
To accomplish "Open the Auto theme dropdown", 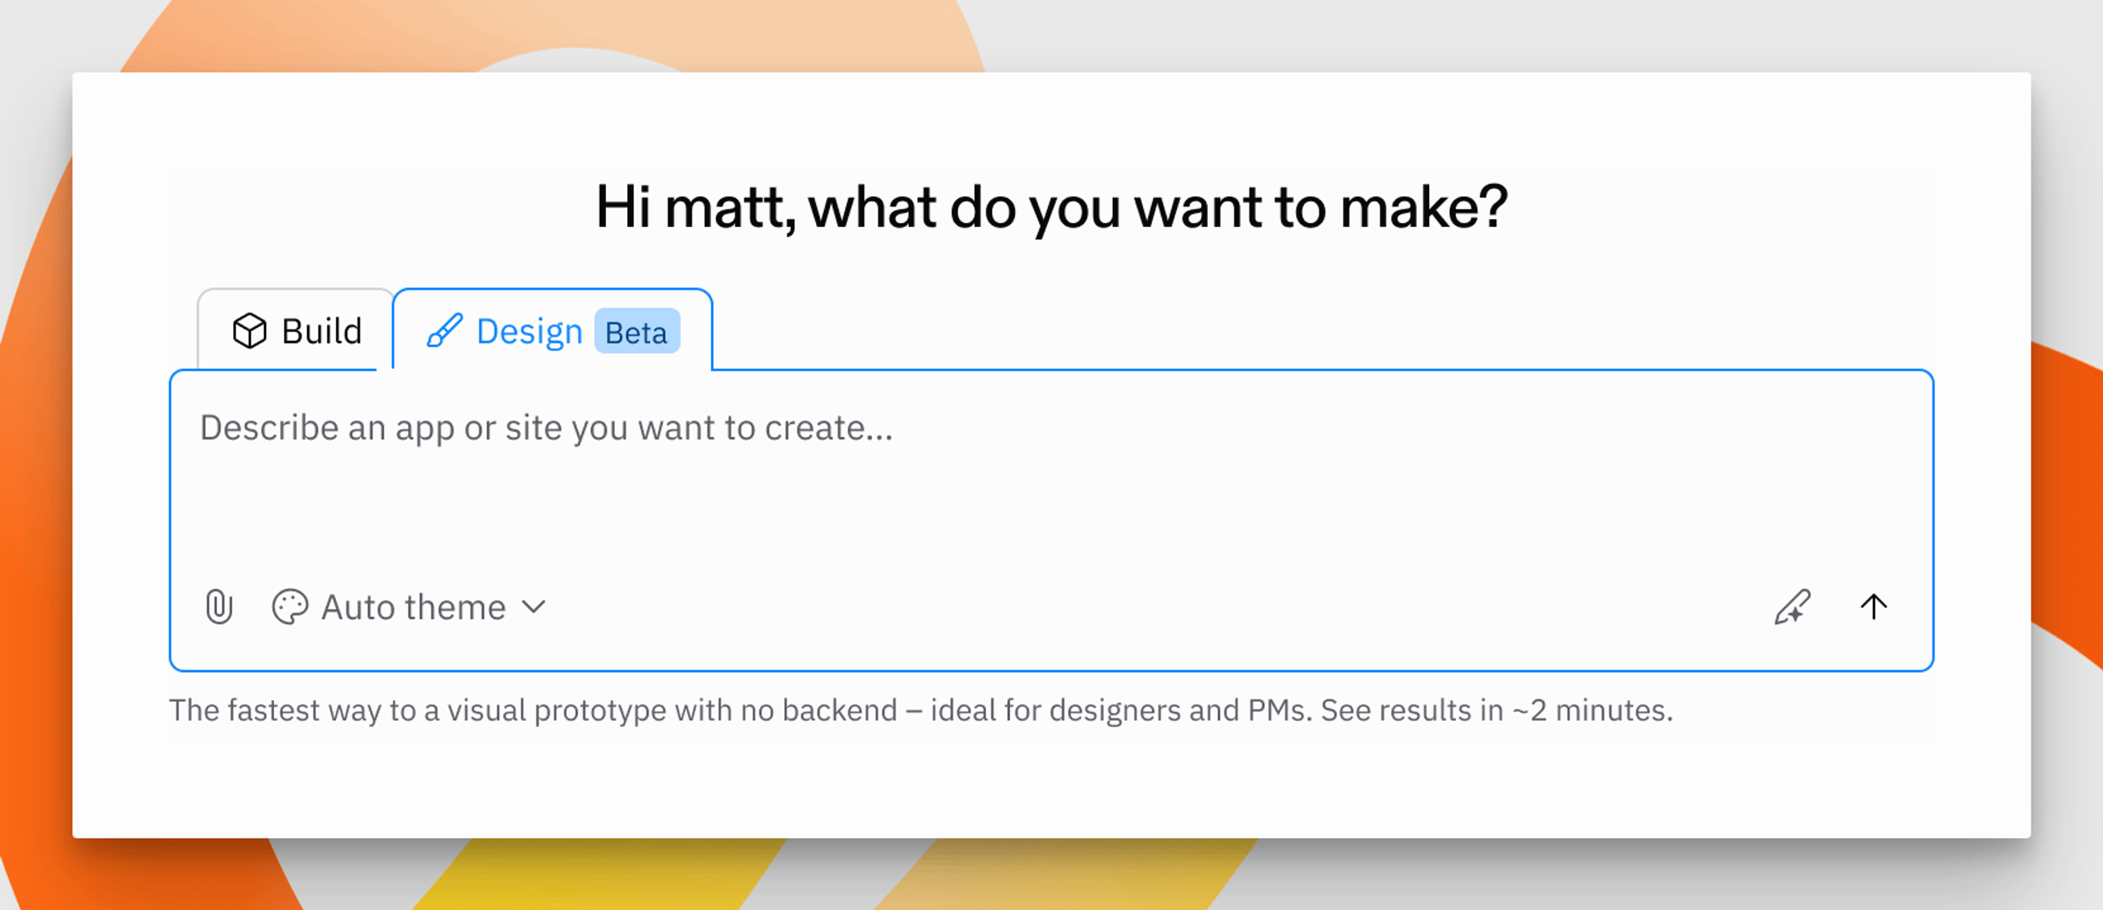I will click(x=408, y=607).
